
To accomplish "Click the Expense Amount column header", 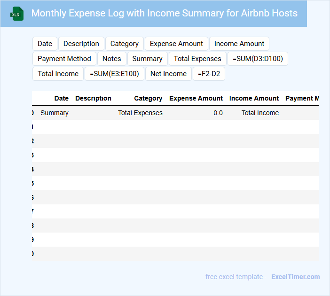I will [196, 98].
